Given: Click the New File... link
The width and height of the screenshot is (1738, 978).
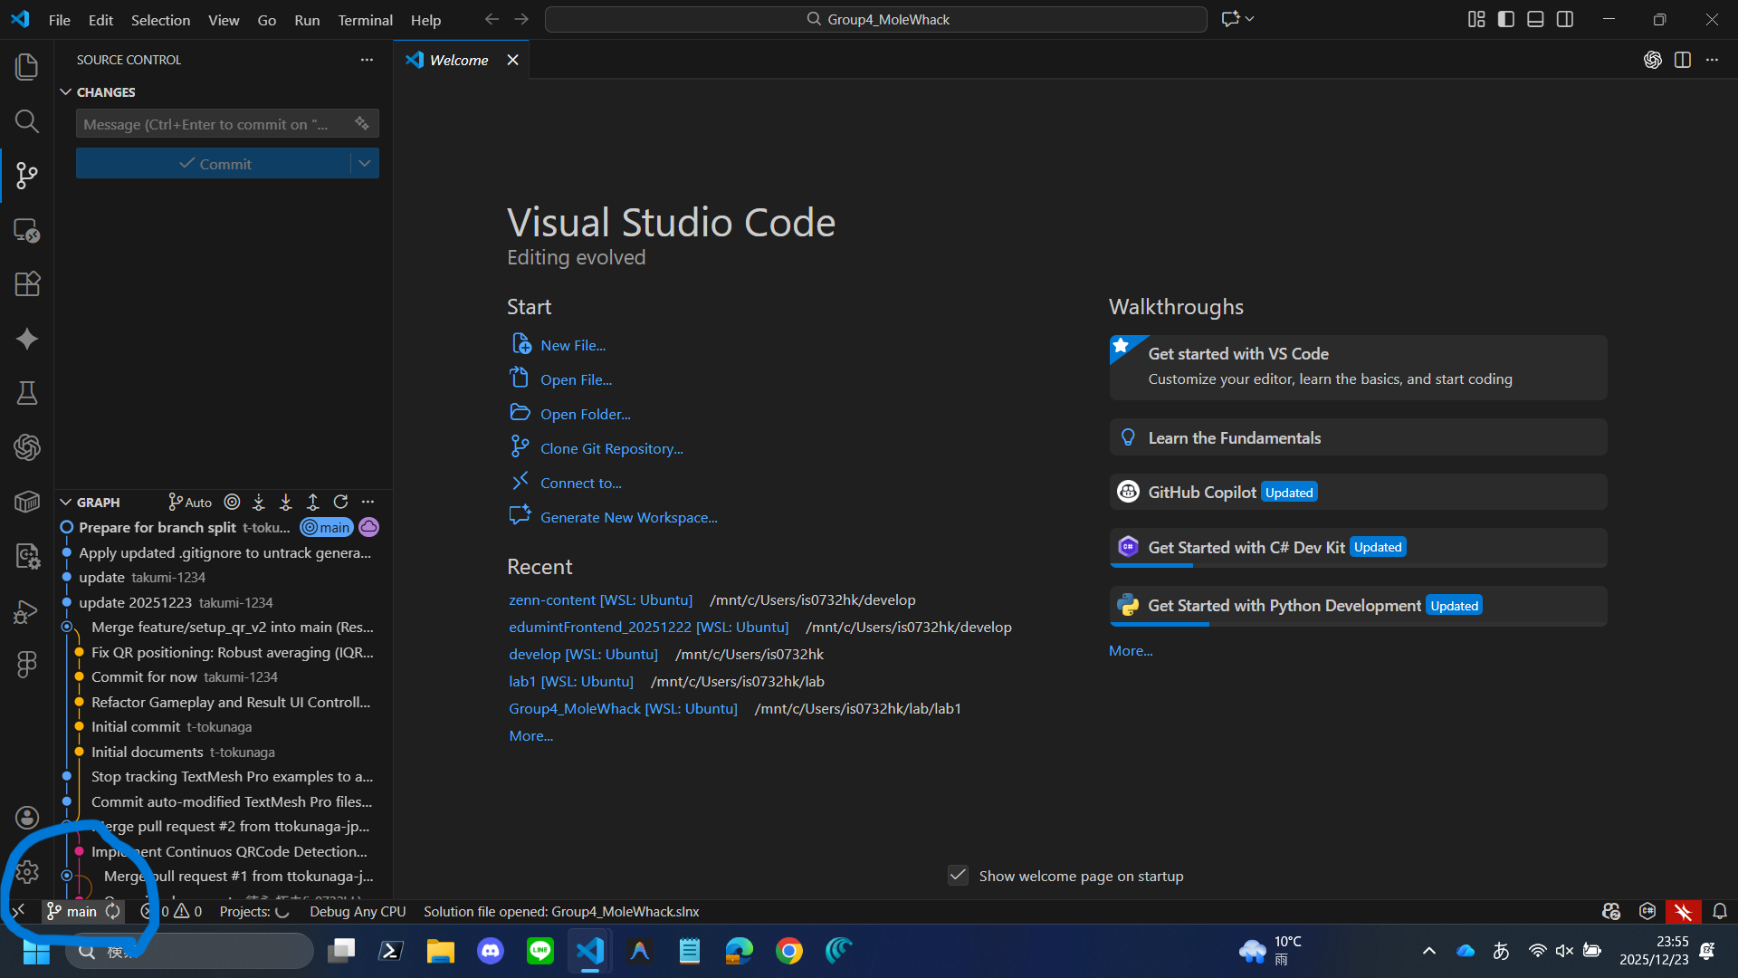Looking at the screenshot, I should tap(573, 345).
